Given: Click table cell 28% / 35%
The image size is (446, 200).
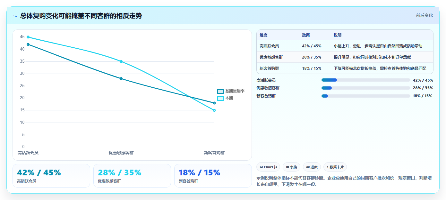Looking at the screenshot, I should (x=312, y=57).
